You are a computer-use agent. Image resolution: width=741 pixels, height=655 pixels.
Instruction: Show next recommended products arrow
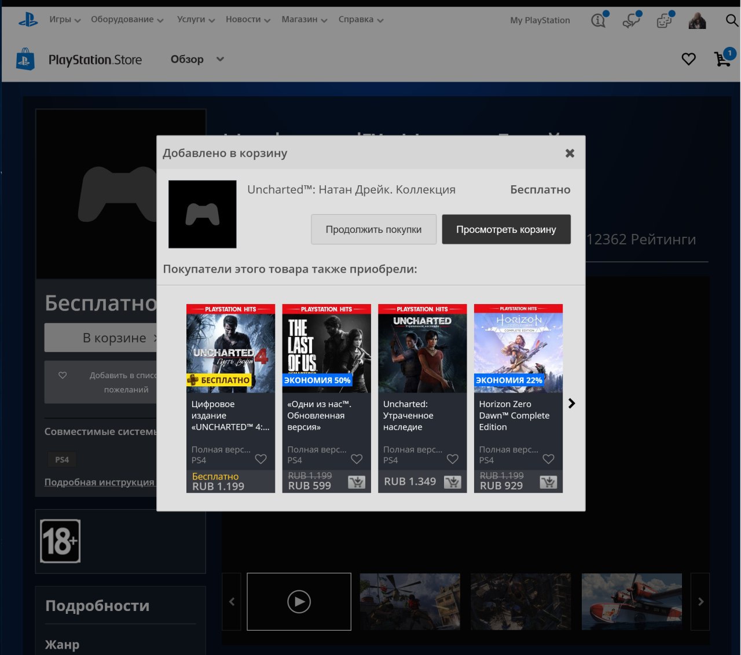point(572,404)
